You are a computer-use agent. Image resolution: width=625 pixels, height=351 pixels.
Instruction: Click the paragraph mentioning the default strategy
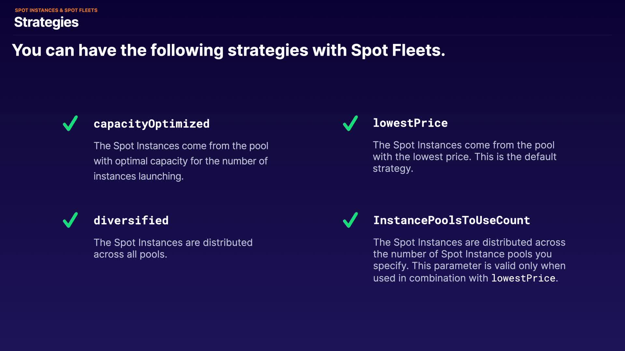point(464,157)
